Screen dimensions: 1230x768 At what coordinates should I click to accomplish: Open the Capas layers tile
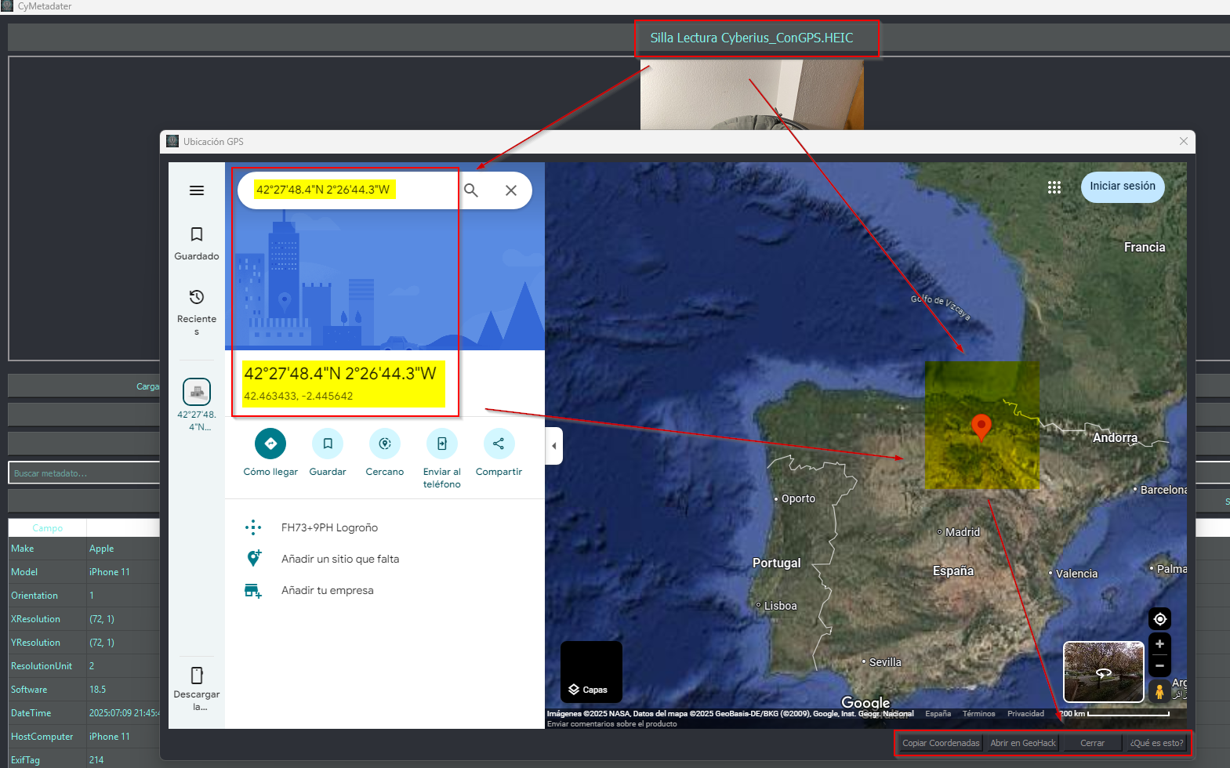coord(591,672)
